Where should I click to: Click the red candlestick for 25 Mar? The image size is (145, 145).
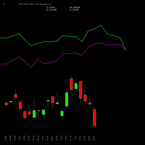tap(16, 96)
